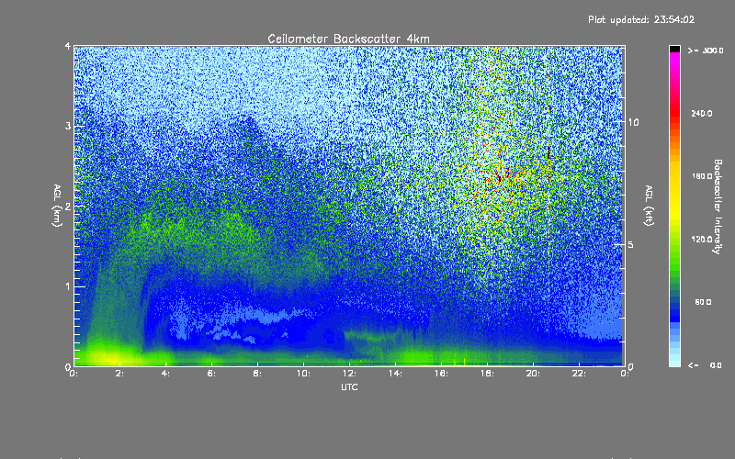Click the ">= 300.0" colorbar label
Viewport: 735px width, 459px height.
click(706, 50)
